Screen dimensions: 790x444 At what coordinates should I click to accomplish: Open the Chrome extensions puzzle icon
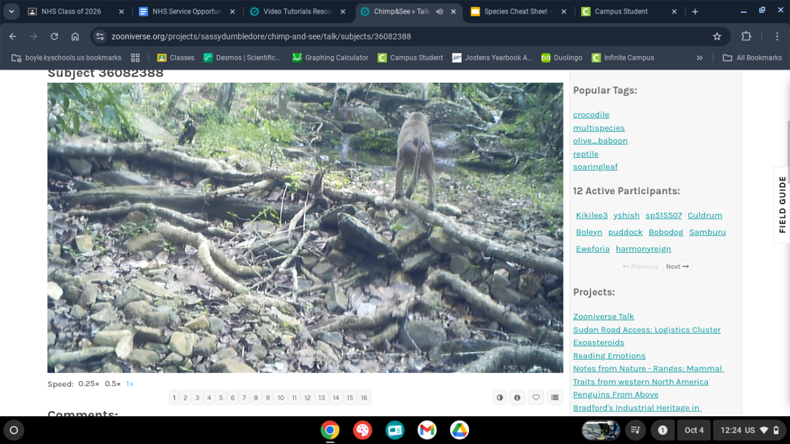(746, 36)
